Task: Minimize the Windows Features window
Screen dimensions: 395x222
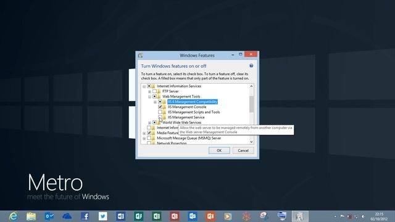Action: [x=233, y=55]
